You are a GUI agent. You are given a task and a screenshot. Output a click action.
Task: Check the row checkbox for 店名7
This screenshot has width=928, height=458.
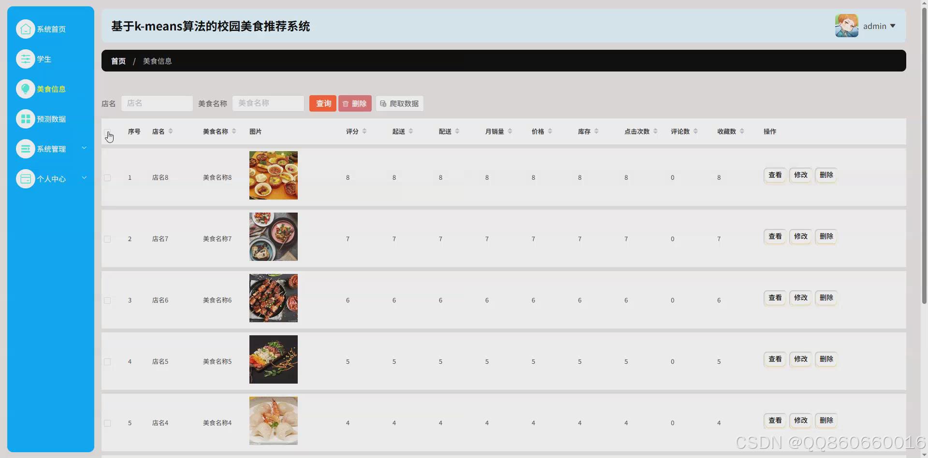coord(107,239)
